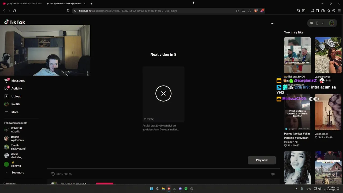
Task: Open Discord from taskbar
Action: [x=180, y=189]
